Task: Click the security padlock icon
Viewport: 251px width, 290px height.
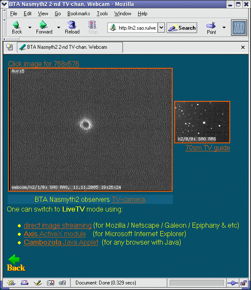Action: point(243,283)
